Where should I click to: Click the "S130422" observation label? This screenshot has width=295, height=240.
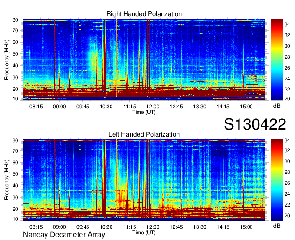(x=255, y=124)
